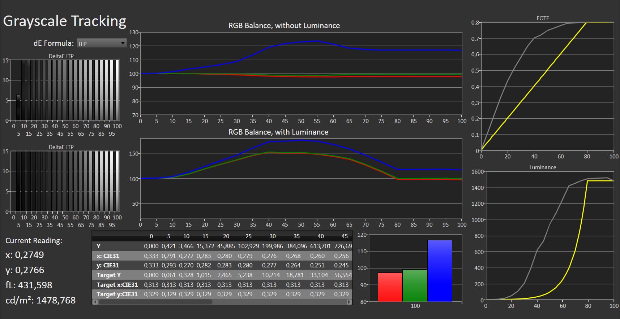Click the x: 0,2749 reading
This screenshot has height=319, width=620.
(25, 255)
